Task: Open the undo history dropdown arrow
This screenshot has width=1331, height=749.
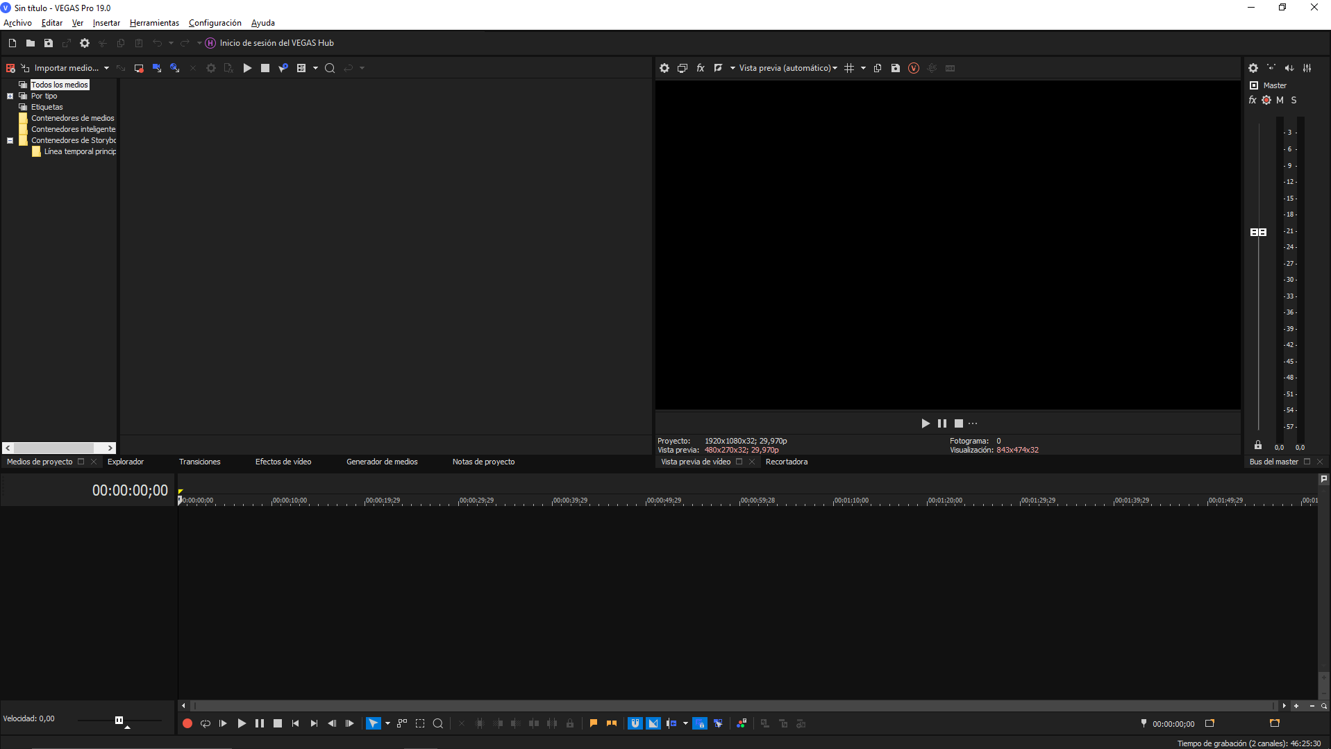Action: [171, 43]
